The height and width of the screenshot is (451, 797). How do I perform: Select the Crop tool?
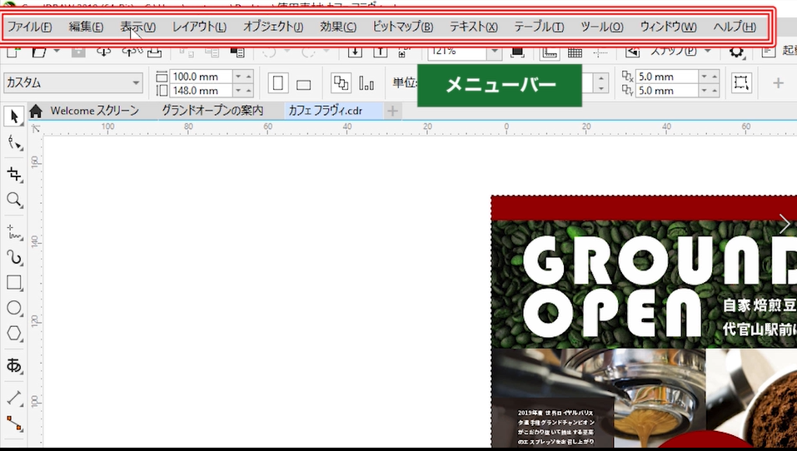pyautogui.click(x=14, y=173)
